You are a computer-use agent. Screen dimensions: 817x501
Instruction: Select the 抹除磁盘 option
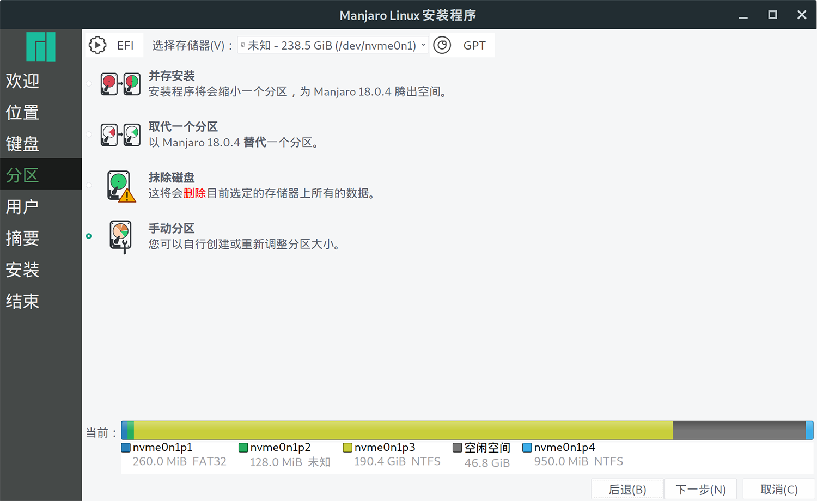tap(89, 185)
